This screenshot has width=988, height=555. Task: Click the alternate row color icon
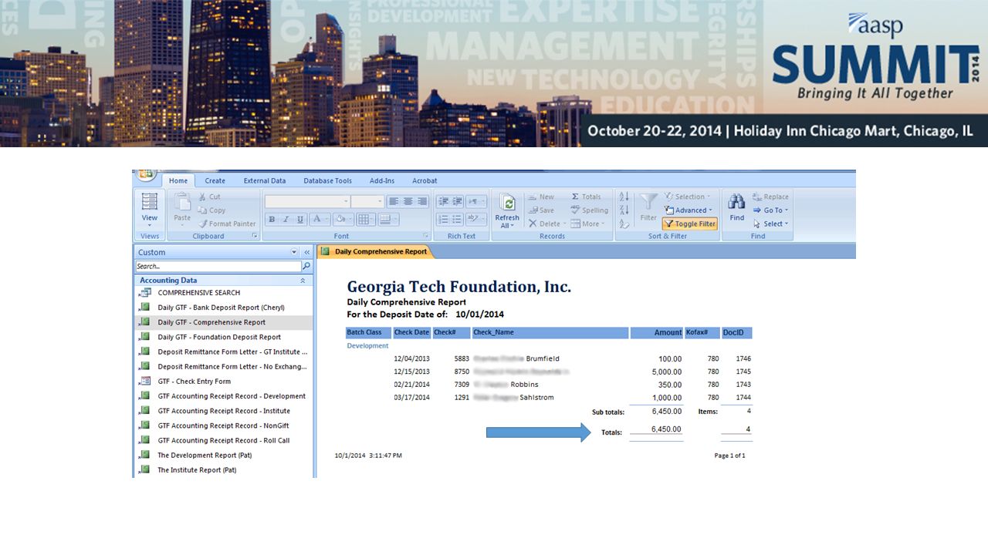tap(388, 220)
